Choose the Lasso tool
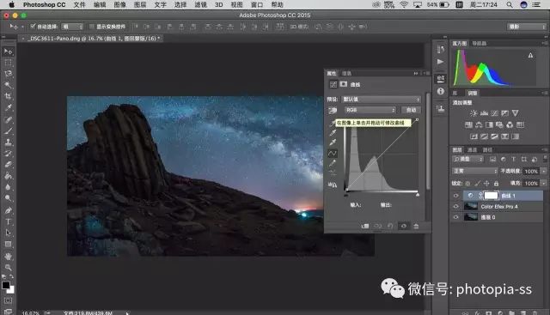550x315 pixels. point(8,74)
